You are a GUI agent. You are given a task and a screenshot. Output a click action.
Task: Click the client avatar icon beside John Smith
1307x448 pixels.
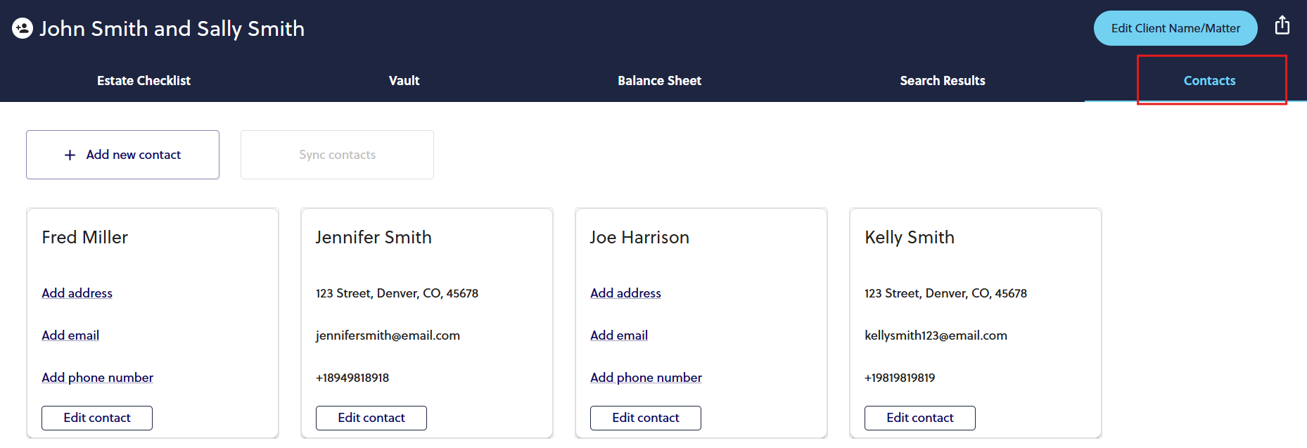coord(23,28)
